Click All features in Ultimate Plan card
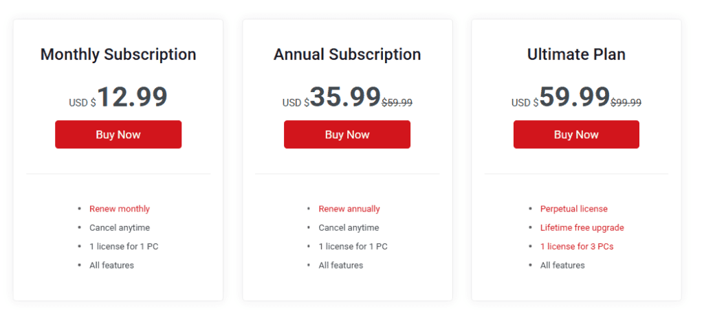Viewport: 704px width, 316px height. (562, 265)
